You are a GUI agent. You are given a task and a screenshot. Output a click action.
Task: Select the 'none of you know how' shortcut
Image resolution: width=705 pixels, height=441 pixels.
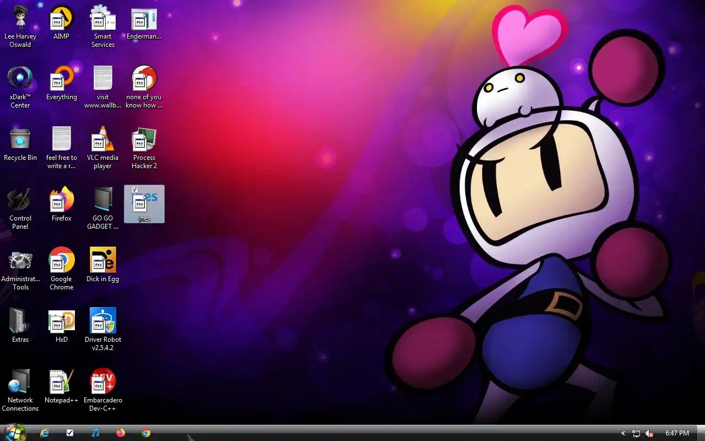(144, 87)
